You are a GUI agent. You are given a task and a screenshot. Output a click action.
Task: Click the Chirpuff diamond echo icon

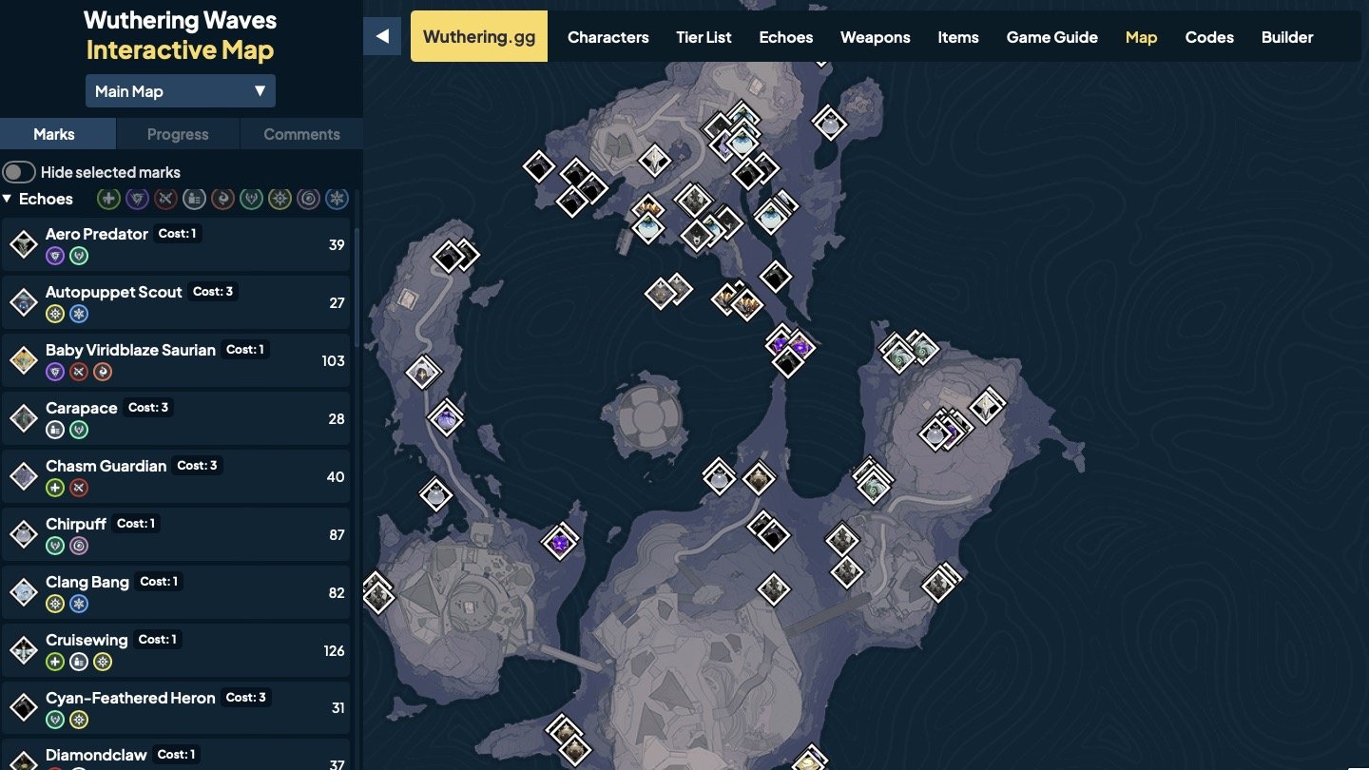[24, 535]
